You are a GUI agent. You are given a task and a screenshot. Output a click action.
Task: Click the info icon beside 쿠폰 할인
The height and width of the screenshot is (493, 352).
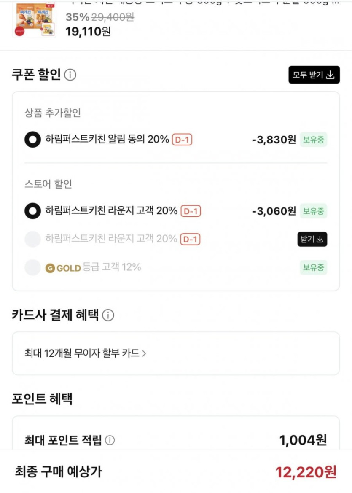click(x=70, y=75)
